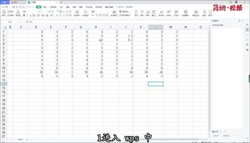Click the Rows and Columns icon
The image size is (250, 143).
click(x=169, y=12)
